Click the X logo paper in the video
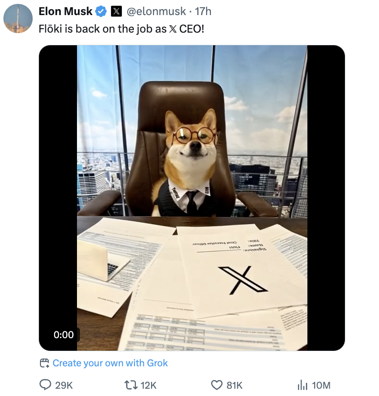 pos(242,280)
